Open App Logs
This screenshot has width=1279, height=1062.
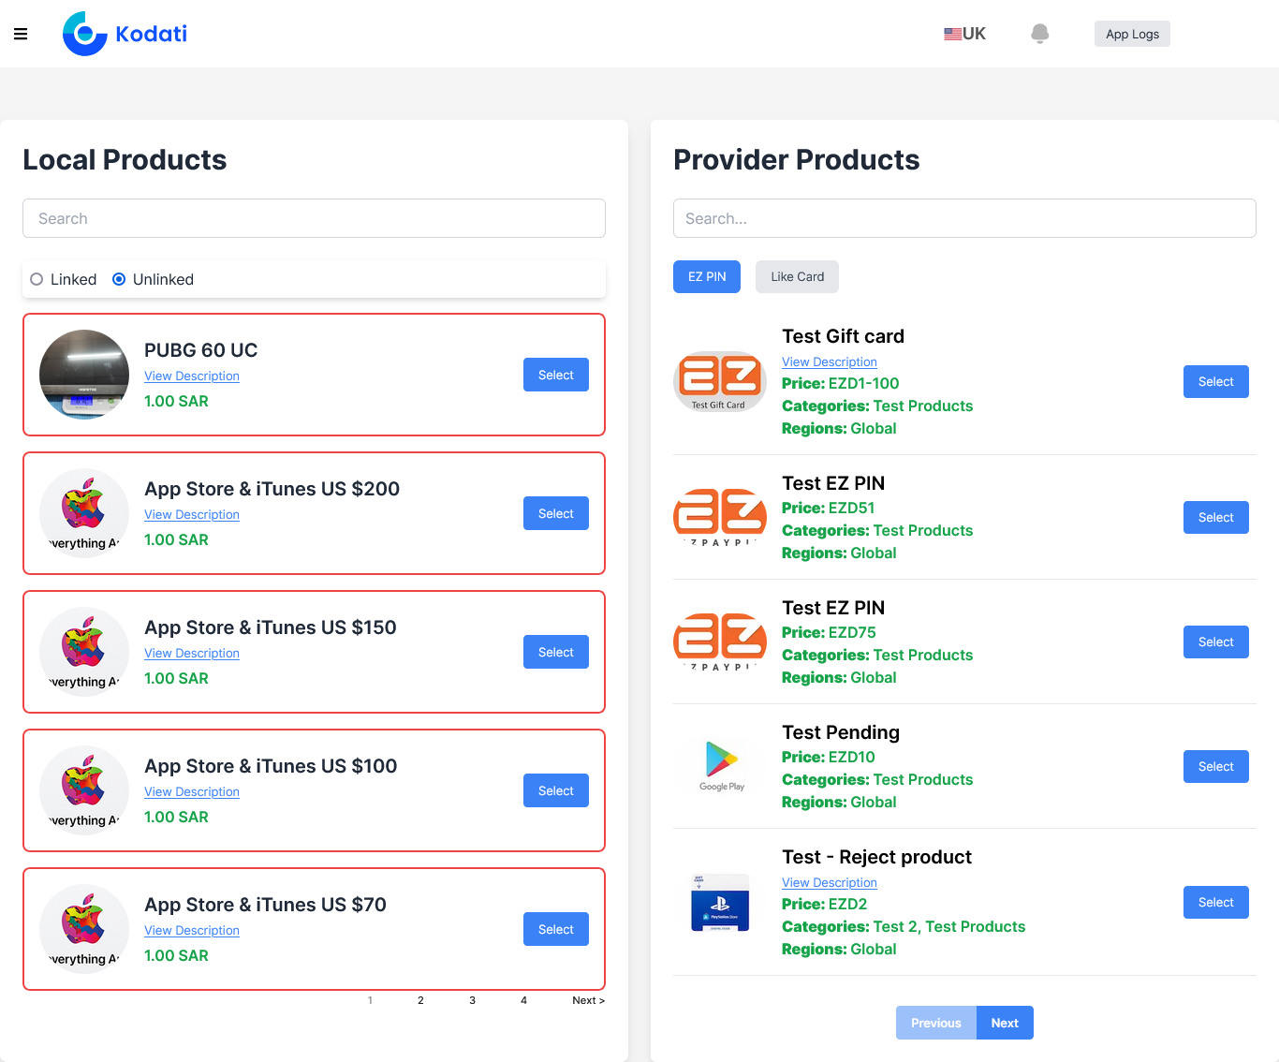point(1132,34)
